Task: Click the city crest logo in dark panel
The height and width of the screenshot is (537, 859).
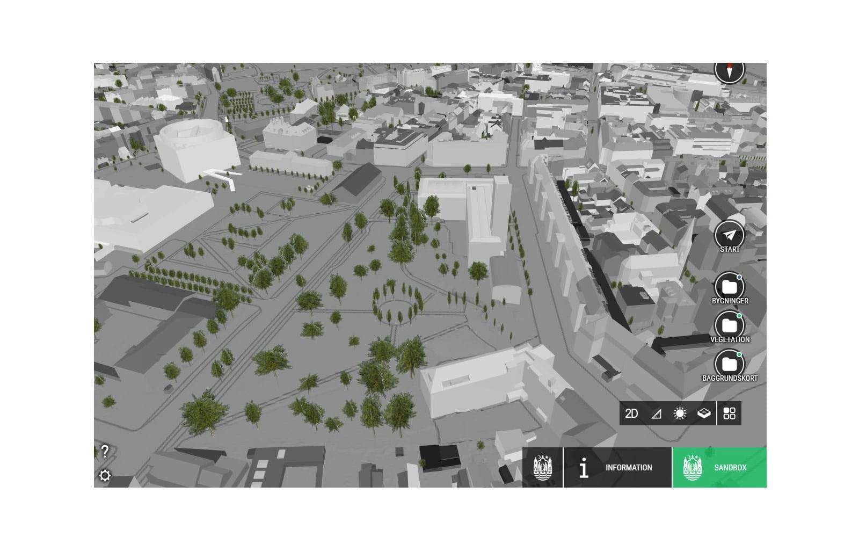Action: point(542,468)
